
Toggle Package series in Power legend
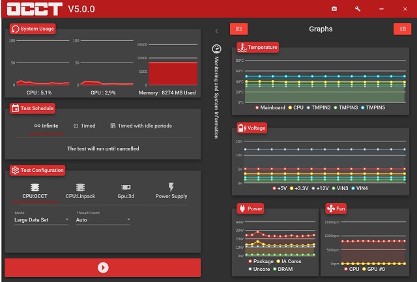point(261,262)
